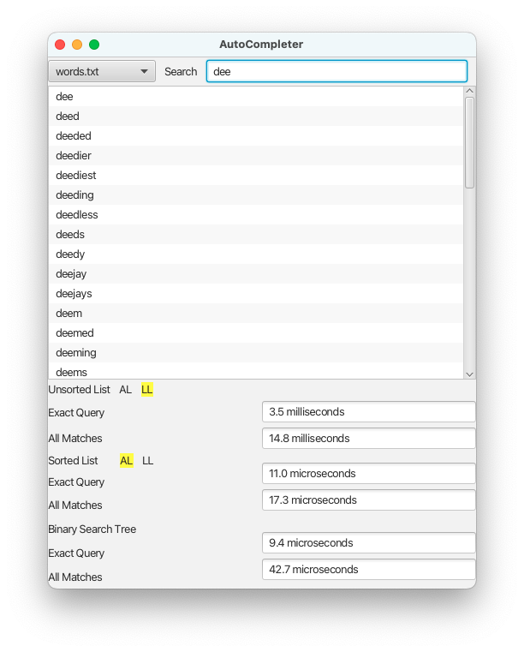524x652 pixels.
Task: Open the words.txt file dropdown
Action: point(102,71)
